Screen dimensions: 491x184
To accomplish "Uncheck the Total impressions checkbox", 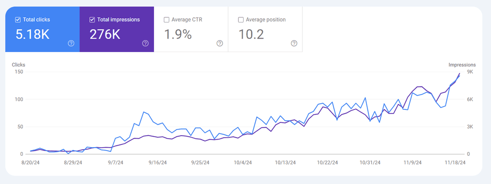I will pyautogui.click(x=92, y=20).
